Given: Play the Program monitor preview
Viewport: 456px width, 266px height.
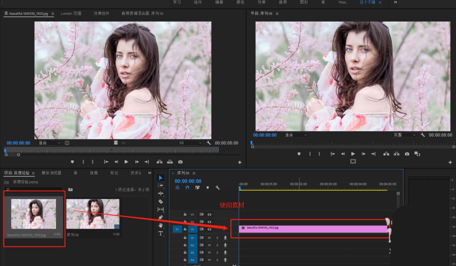Looking at the screenshot, I should pos(353,154).
